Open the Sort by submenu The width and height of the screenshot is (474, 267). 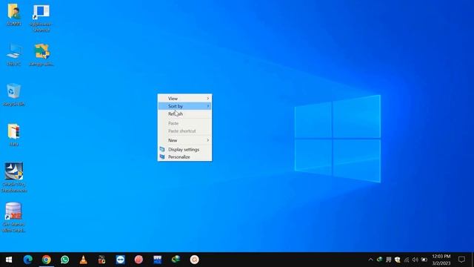[184, 106]
